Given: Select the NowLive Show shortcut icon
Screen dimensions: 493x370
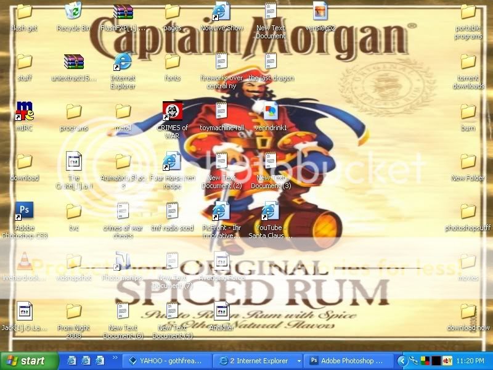Looking at the screenshot, I should (x=221, y=12).
